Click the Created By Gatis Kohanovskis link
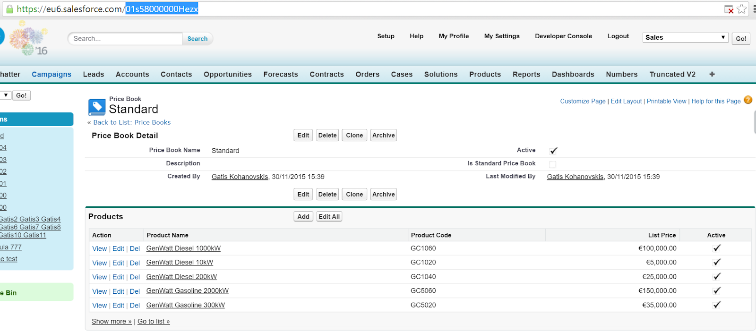Screen dimensions: 756x332 (240, 177)
